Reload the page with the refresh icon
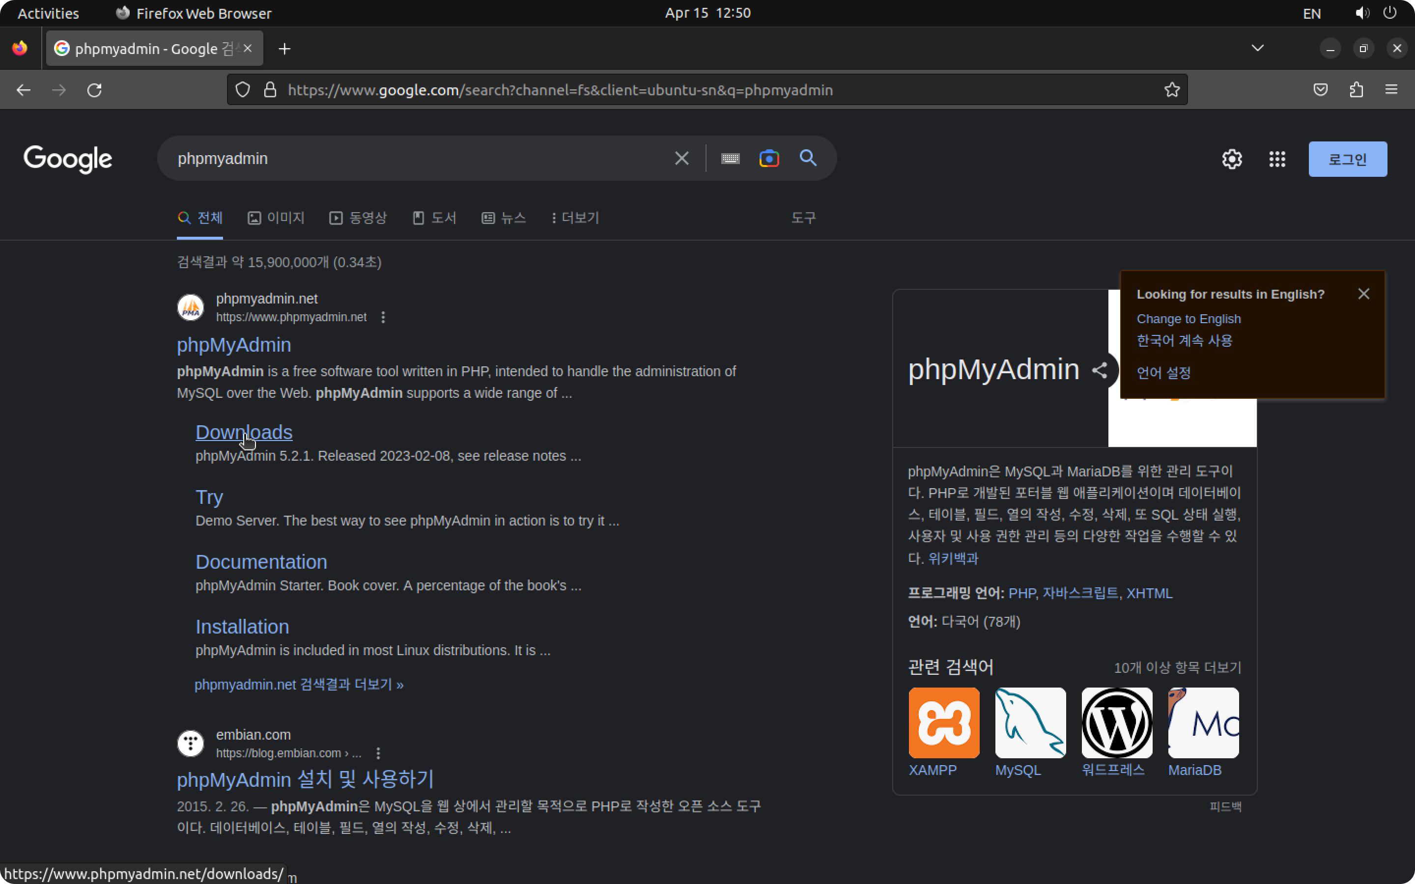The width and height of the screenshot is (1415, 884). [94, 90]
